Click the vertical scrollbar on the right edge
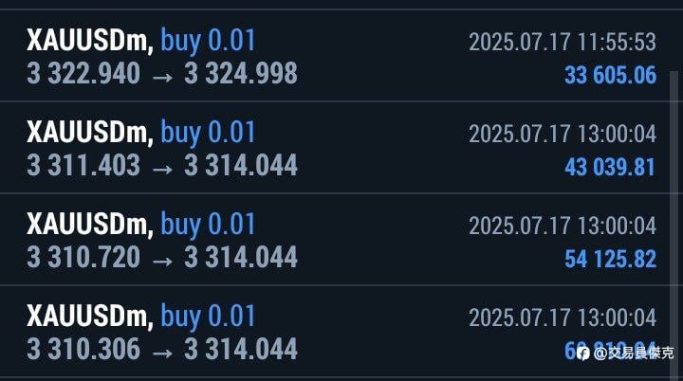The width and height of the screenshot is (683, 381). point(674,225)
